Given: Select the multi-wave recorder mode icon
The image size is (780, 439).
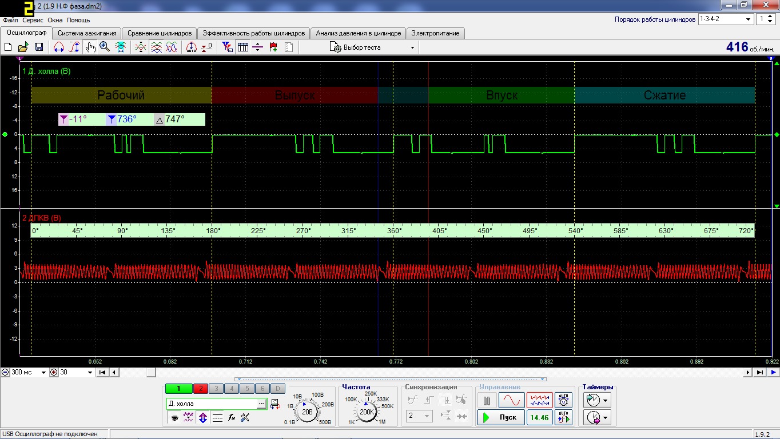Looking at the screenshot, I should (540, 400).
